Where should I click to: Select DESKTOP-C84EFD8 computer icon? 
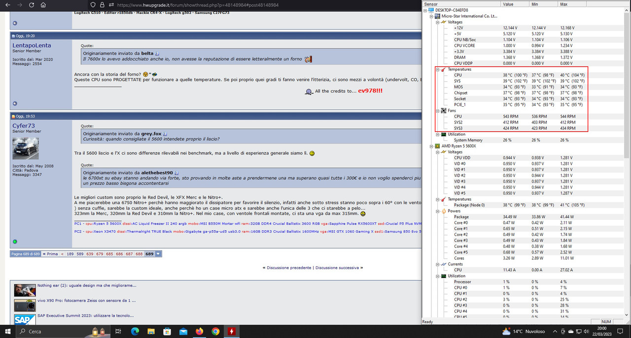[x=432, y=10]
